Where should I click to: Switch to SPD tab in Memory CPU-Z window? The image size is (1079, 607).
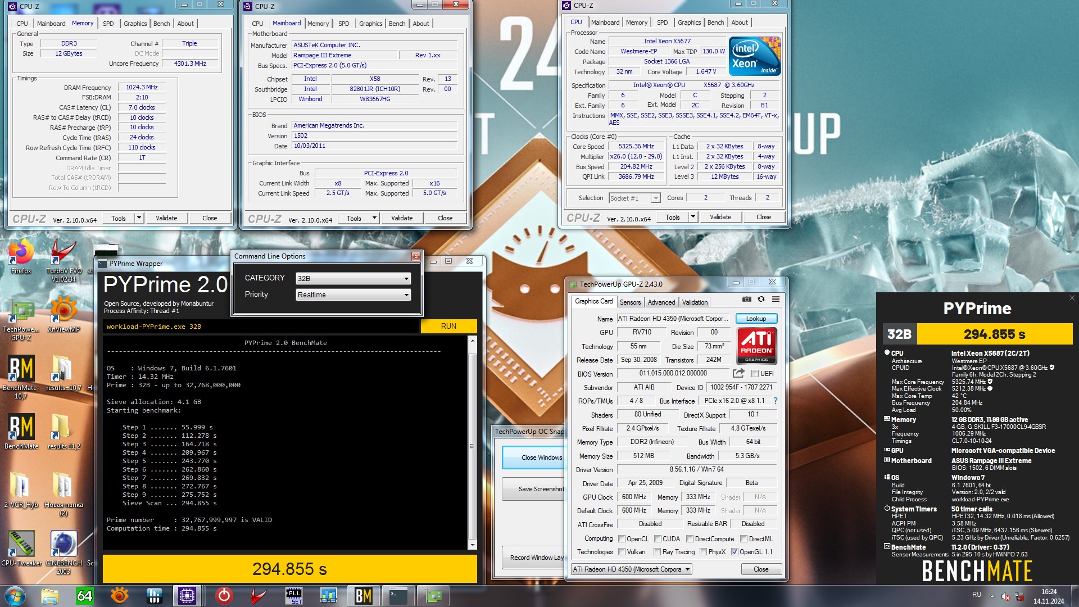click(108, 24)
